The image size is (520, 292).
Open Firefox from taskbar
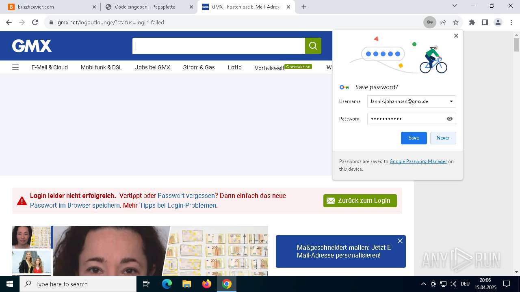pos(207,284)
